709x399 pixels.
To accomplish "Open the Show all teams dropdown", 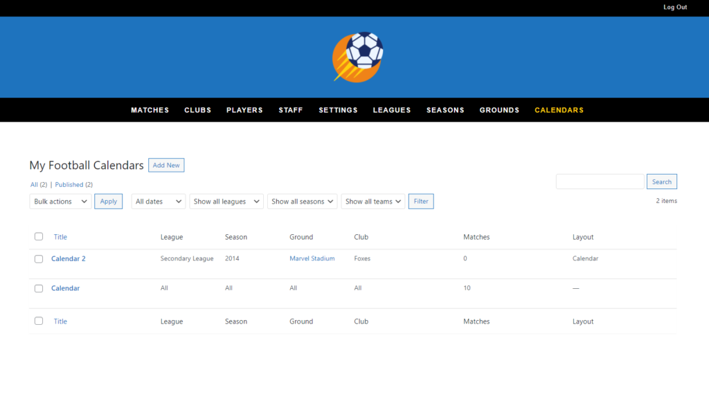I will pyautogui.click(x=373, y=201).
